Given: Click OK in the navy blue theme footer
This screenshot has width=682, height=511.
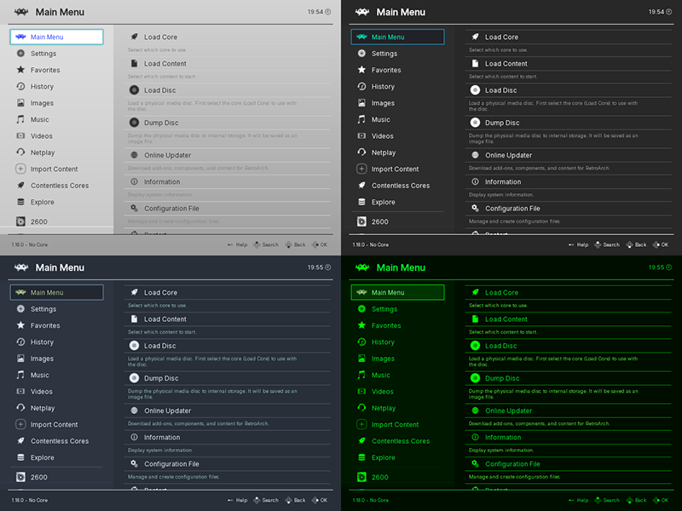Looking at the screenshot, I should tap(321, 500).
